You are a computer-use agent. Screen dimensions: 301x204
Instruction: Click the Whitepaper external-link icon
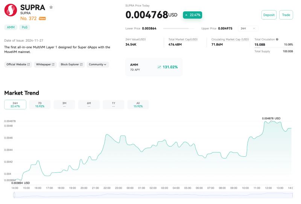(53, 65)
